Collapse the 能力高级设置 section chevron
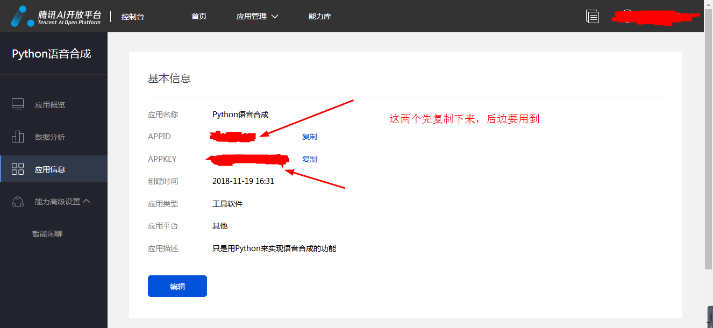The width and height of the screenshot is (713, 328). pyautogui.click(x=87, y=201)
